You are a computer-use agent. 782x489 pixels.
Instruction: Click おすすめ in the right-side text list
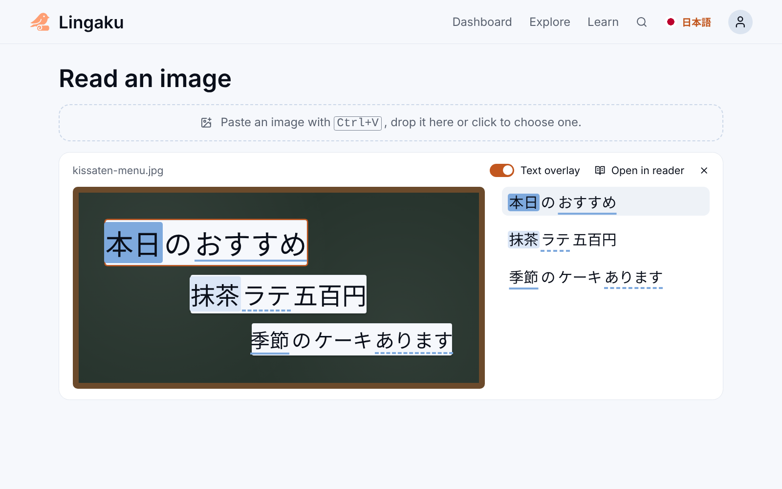click(587, 202)
